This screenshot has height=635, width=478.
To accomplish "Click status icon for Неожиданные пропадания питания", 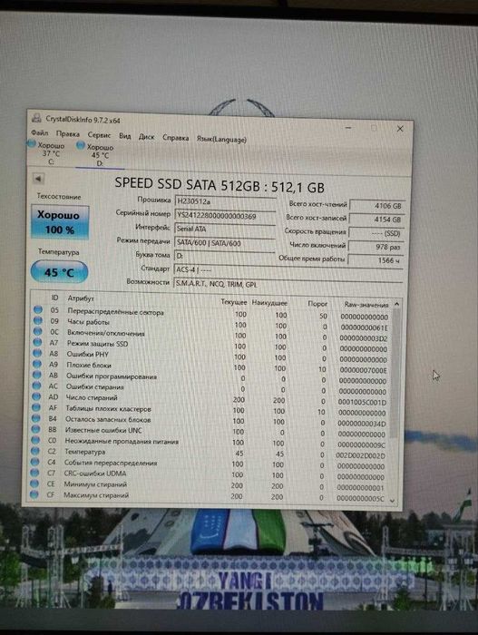I will point(35,440).
